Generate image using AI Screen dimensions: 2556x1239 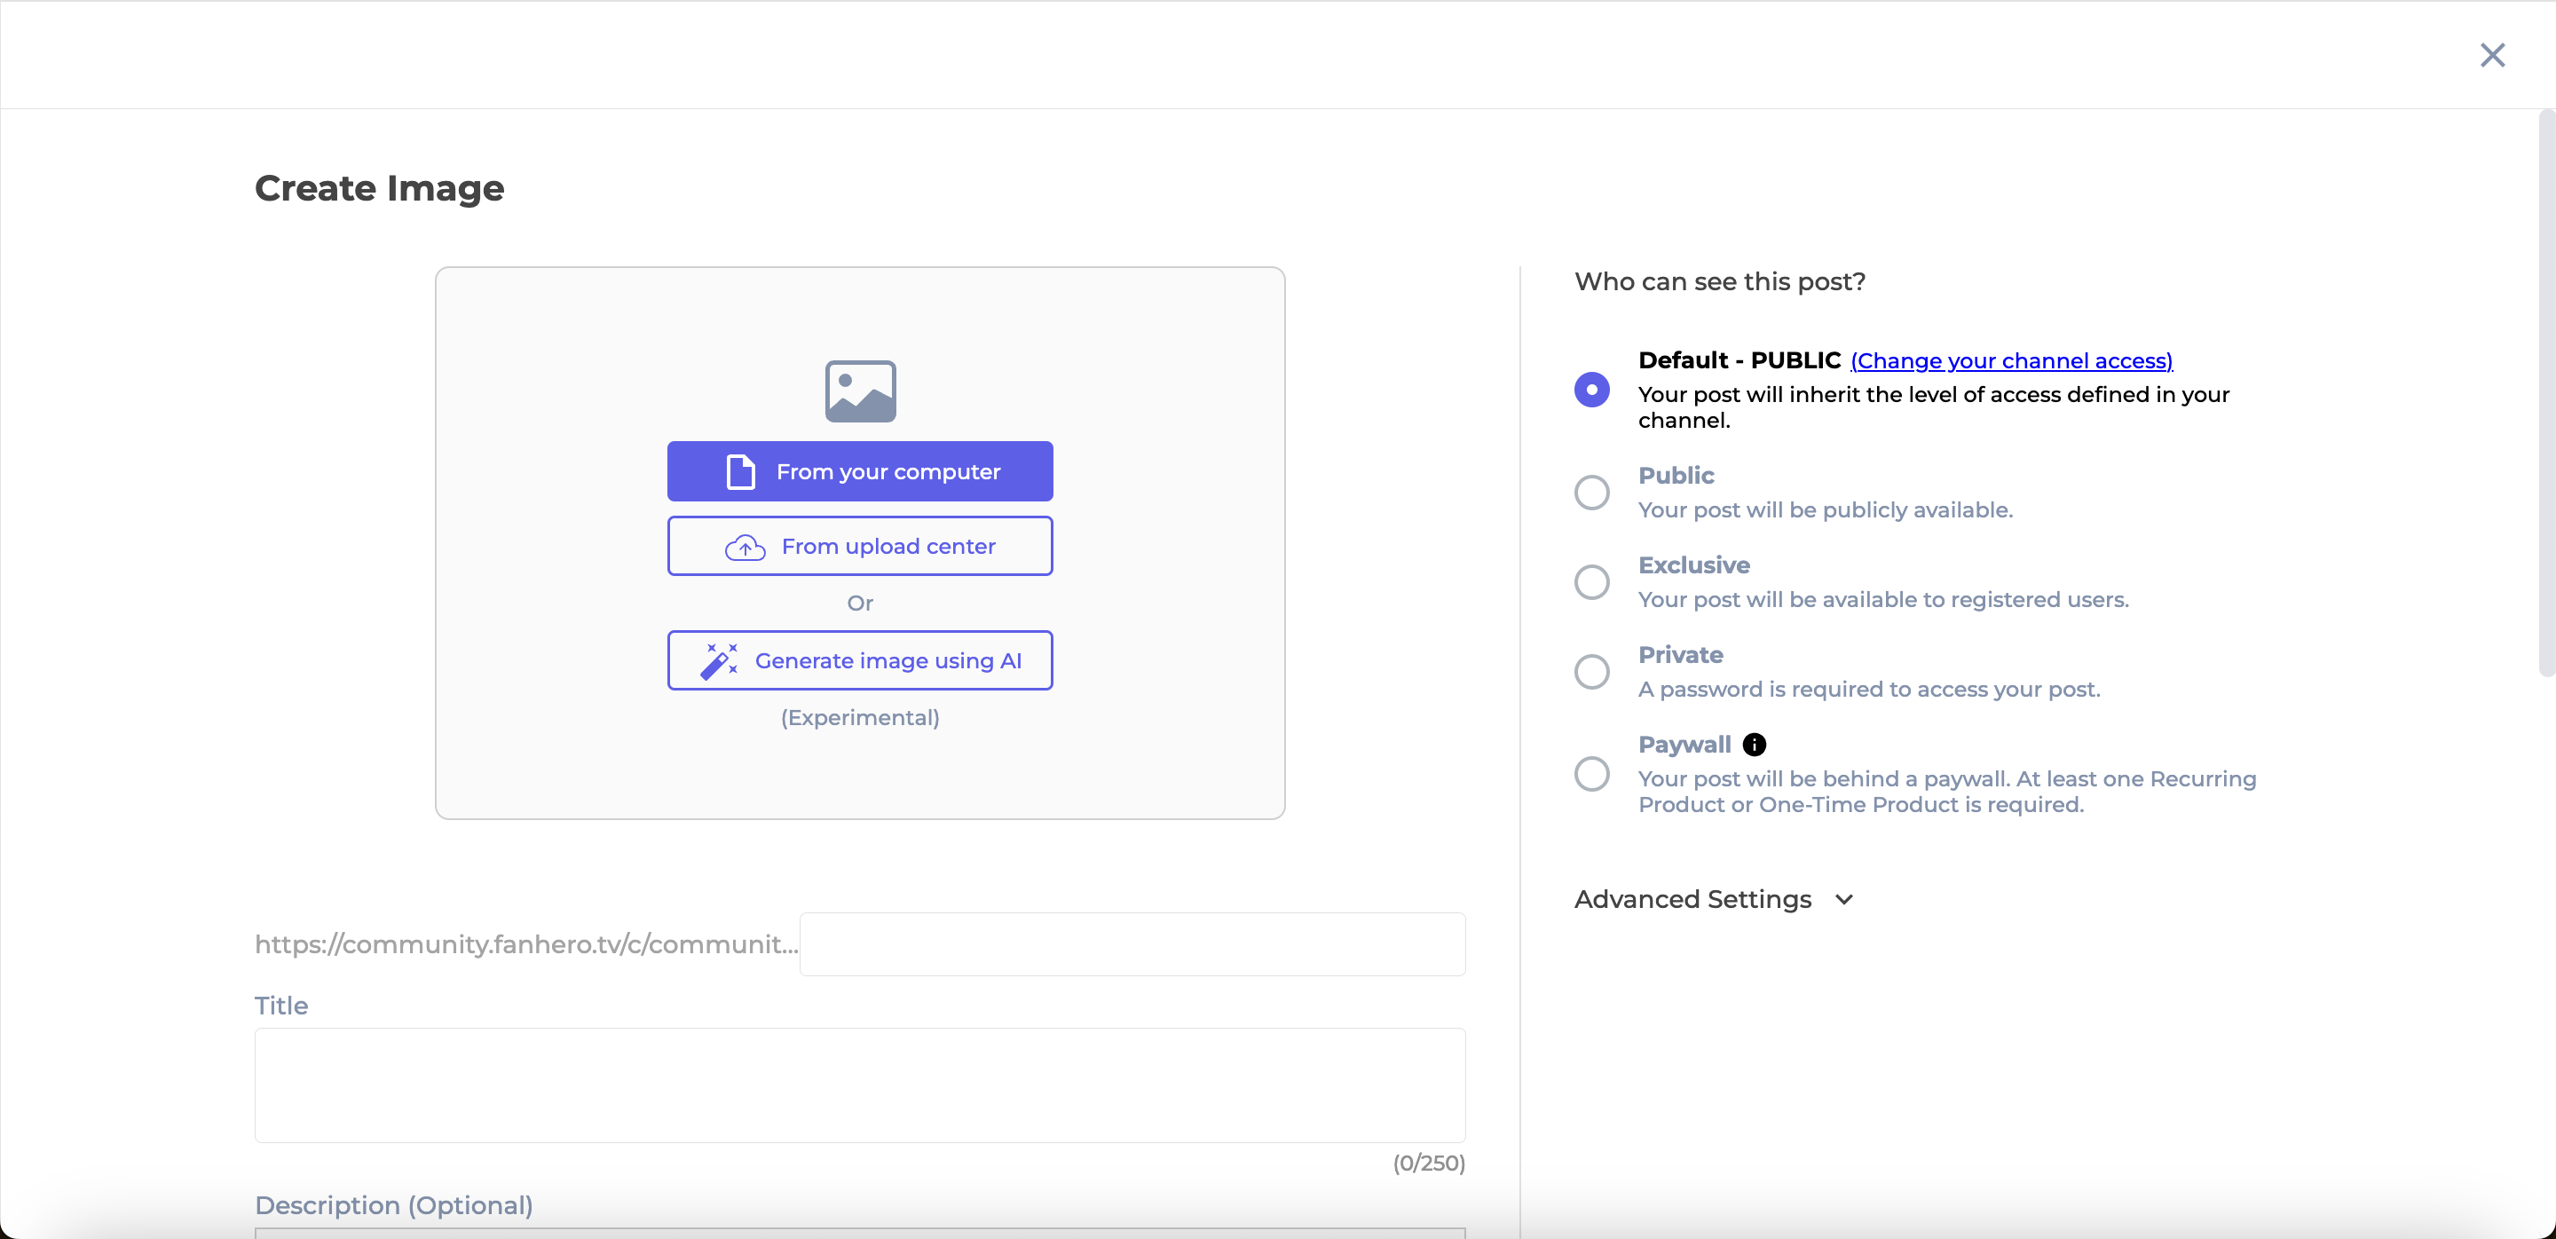pos(860,660)
